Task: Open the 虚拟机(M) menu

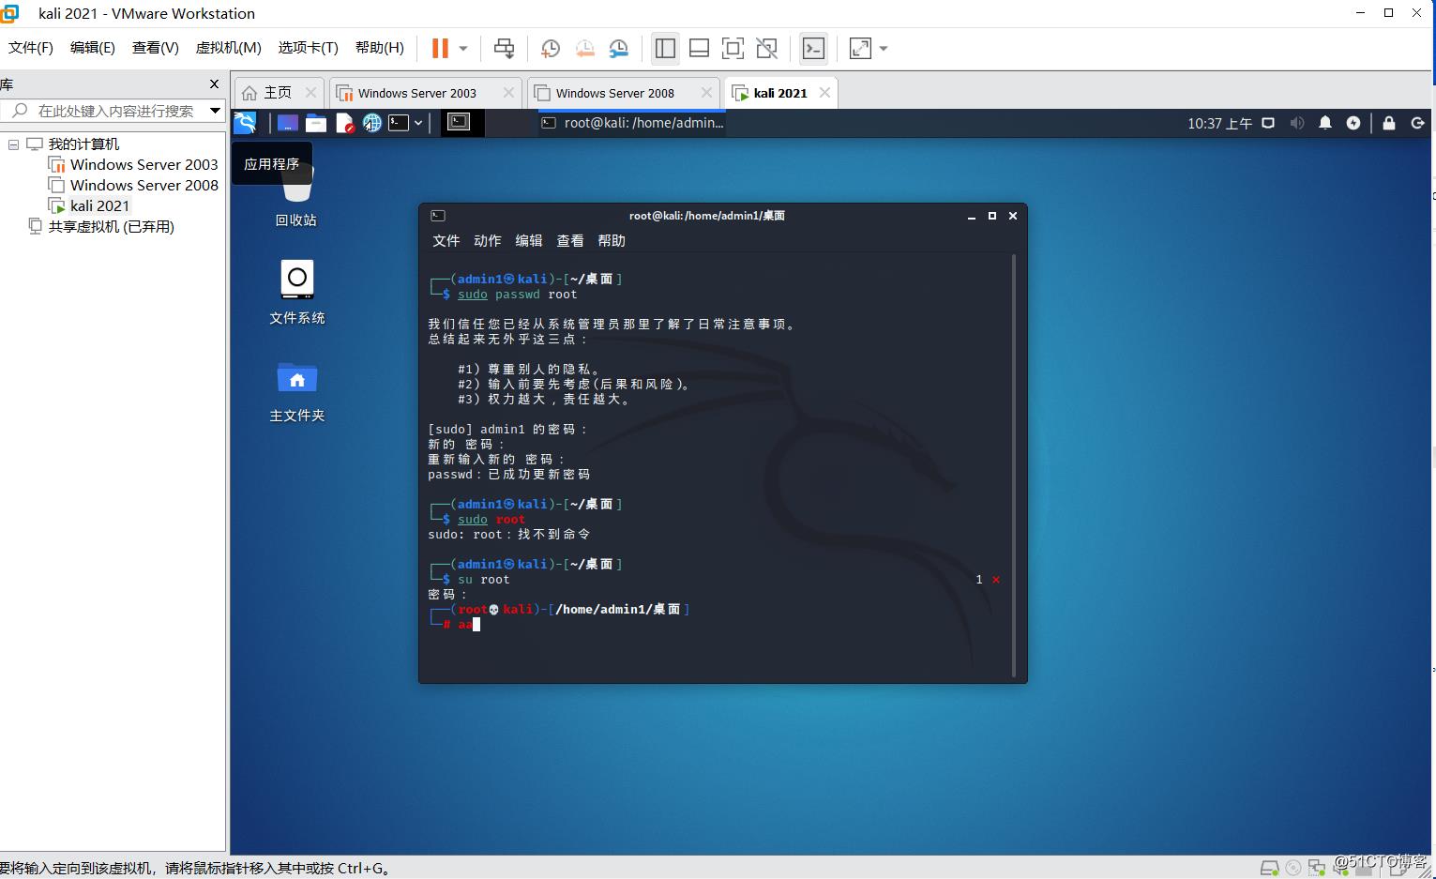Action: (228, 47)
